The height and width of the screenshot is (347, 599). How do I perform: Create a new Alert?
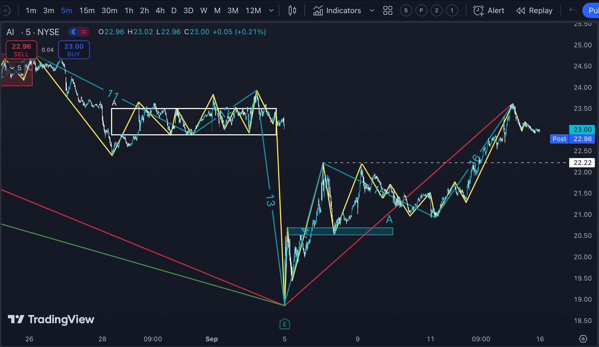tap(489, 11)
